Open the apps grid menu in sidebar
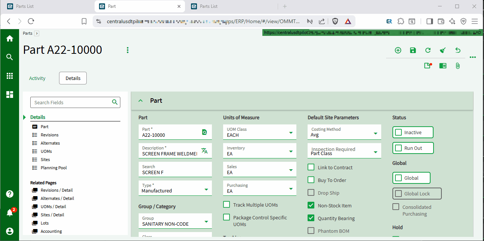Image resolution: width=484 pixels, height=241 pixels. (x=10, y=76)
